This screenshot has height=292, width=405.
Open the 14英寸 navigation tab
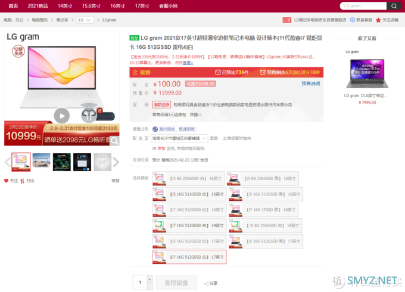coord(65,6)
